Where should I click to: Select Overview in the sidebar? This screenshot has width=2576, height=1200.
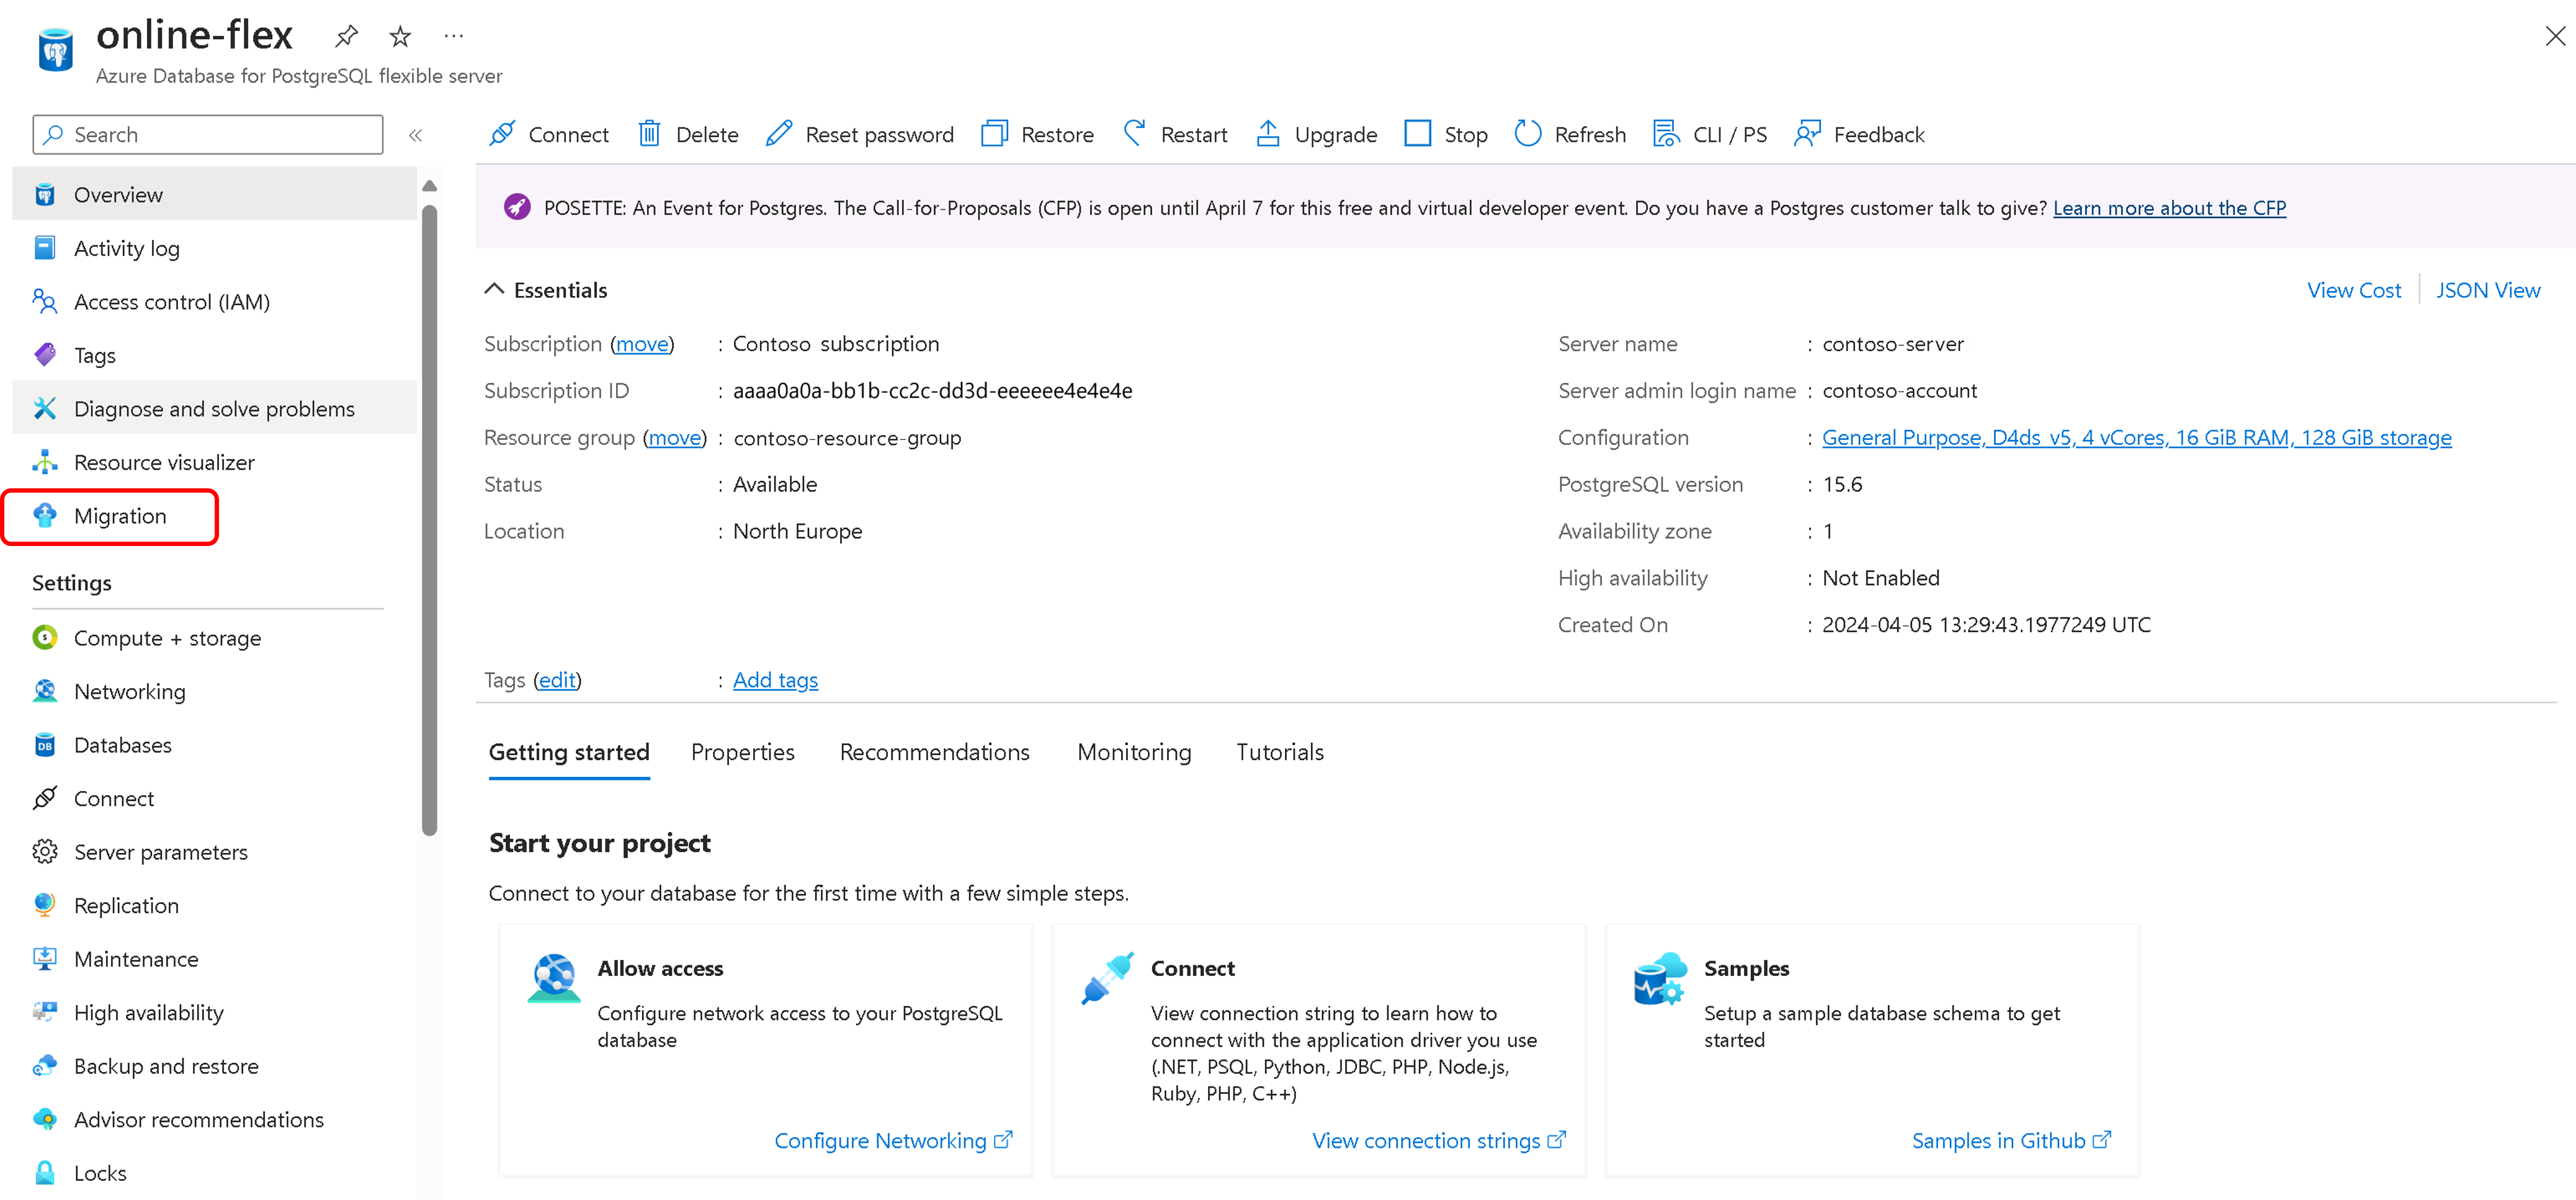pyautogui.click(x=215, y=194)
